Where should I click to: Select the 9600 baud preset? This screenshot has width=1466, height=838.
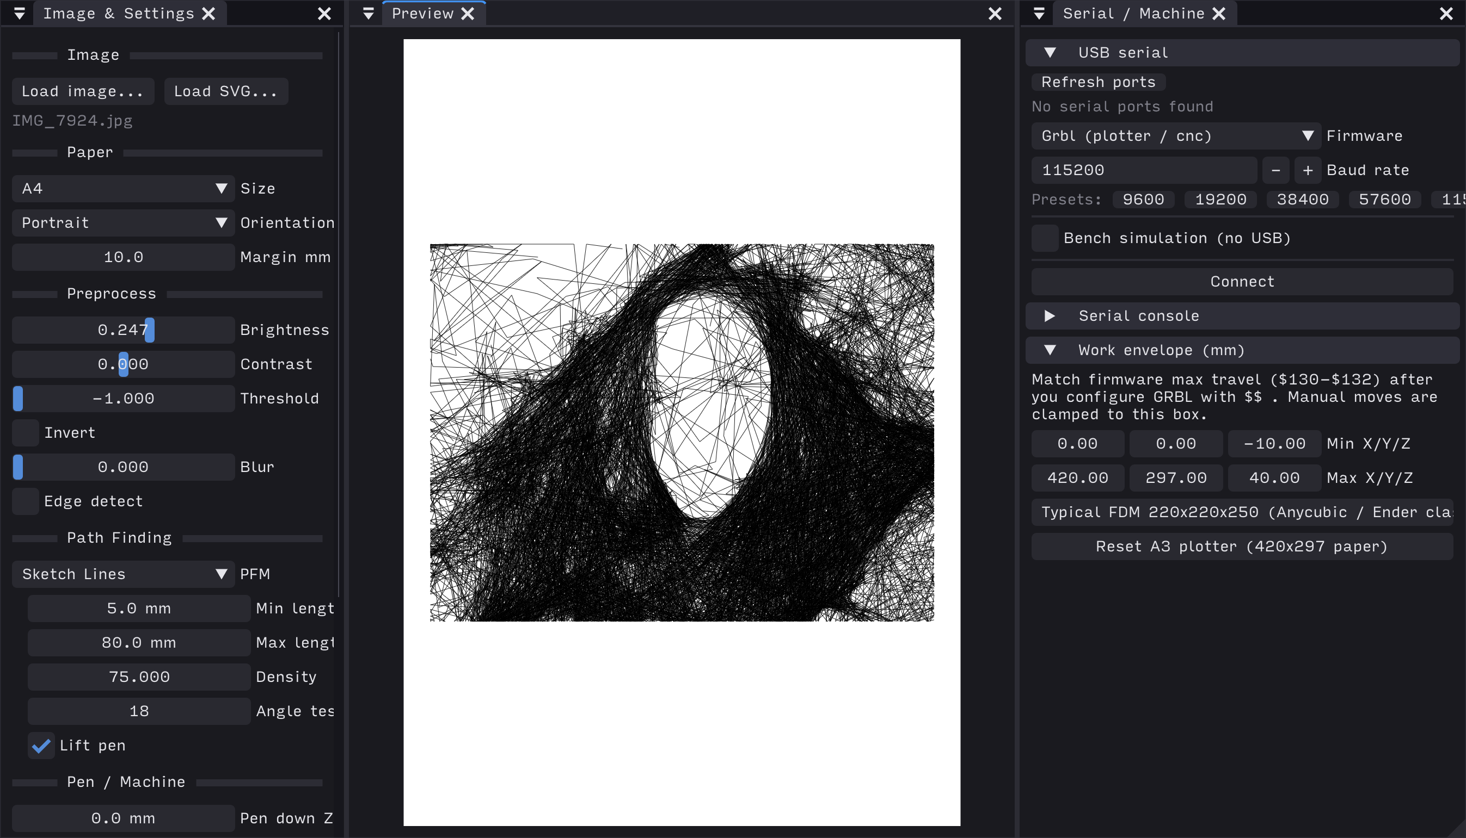pyautogui.click(x=1143, y=200)
